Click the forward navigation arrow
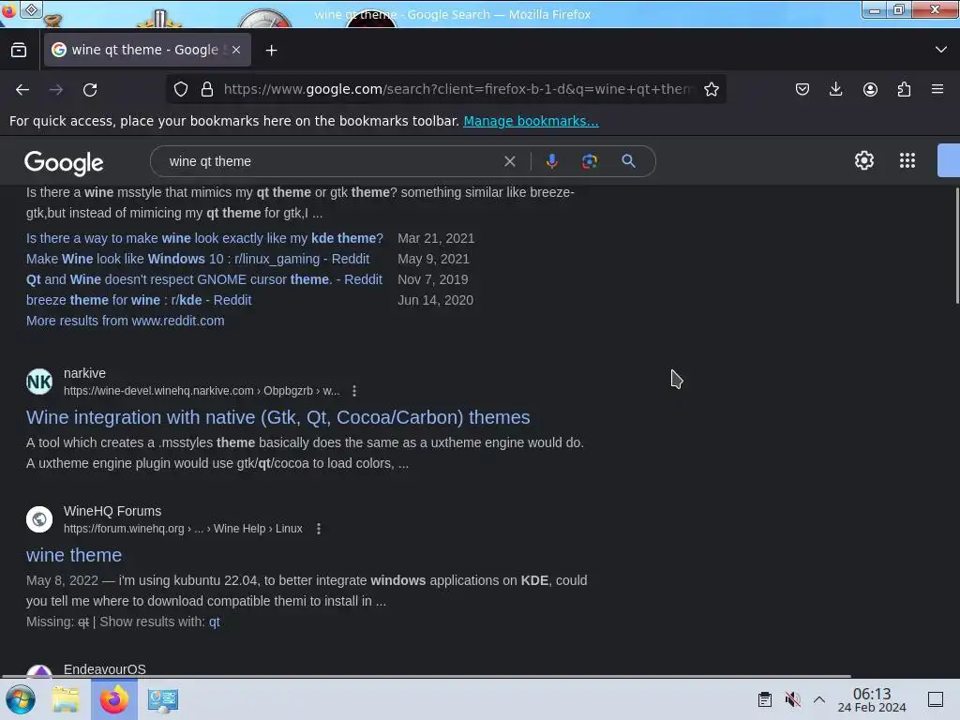 coord(56,89)
